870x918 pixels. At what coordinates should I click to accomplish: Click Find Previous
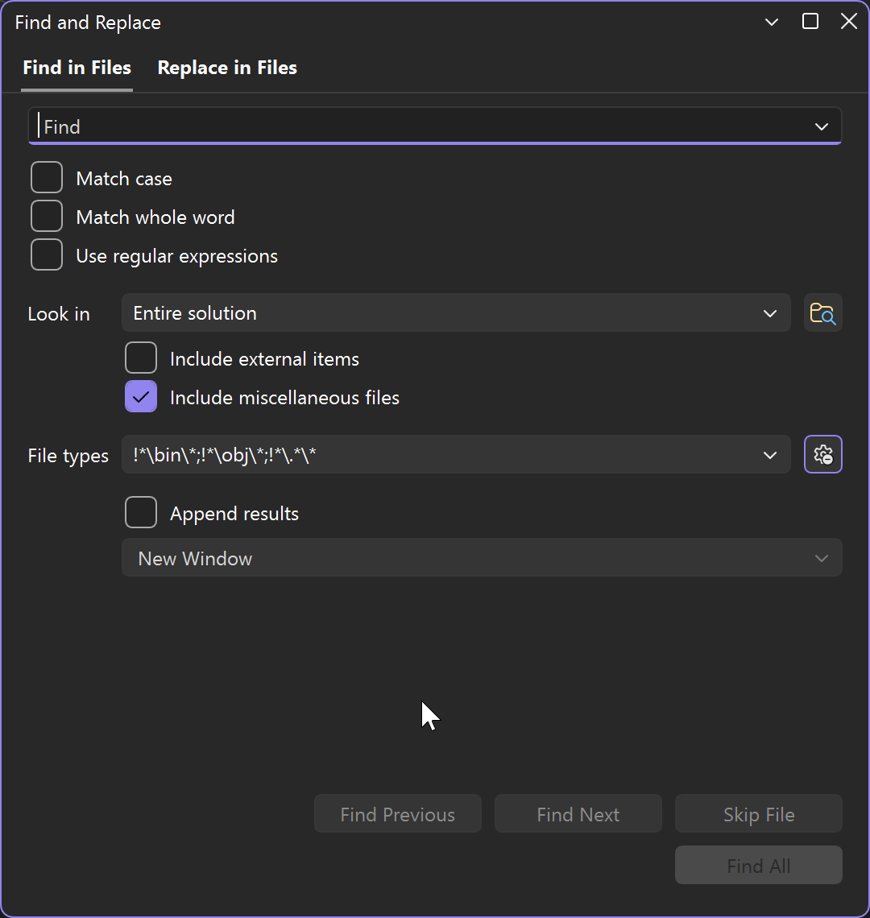click(397, 813)
